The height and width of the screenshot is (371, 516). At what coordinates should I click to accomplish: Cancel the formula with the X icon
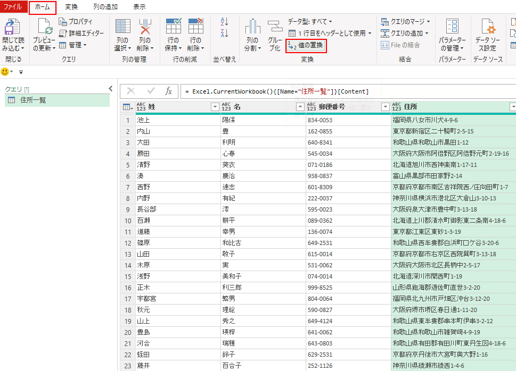[130, 91]
